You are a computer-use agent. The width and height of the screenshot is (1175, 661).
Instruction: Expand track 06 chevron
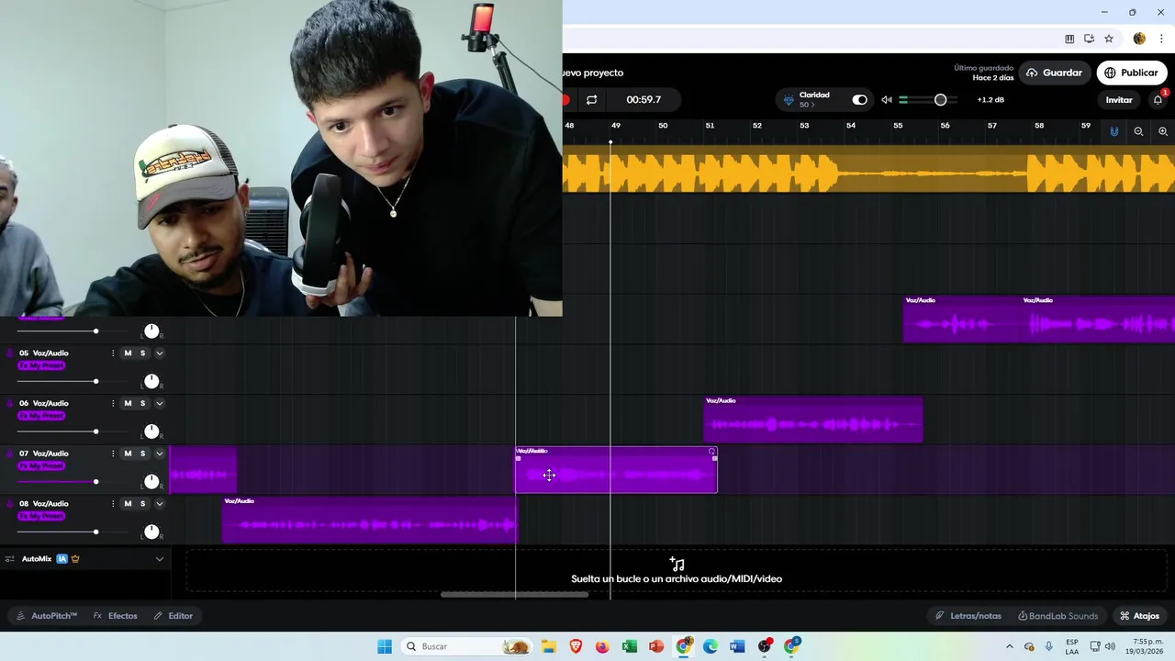(x=159, y=403)
